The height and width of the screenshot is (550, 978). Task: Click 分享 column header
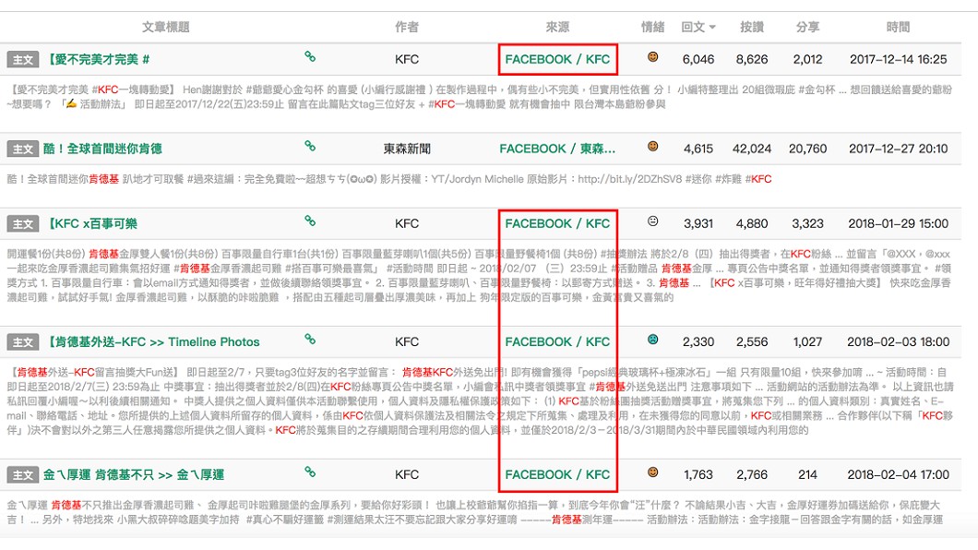807,27
